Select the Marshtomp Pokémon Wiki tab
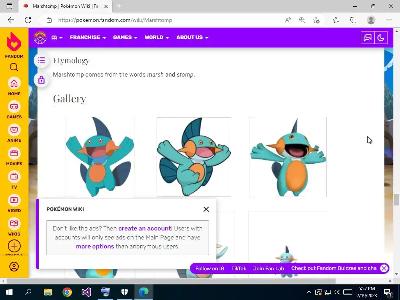 coord(66,6)
